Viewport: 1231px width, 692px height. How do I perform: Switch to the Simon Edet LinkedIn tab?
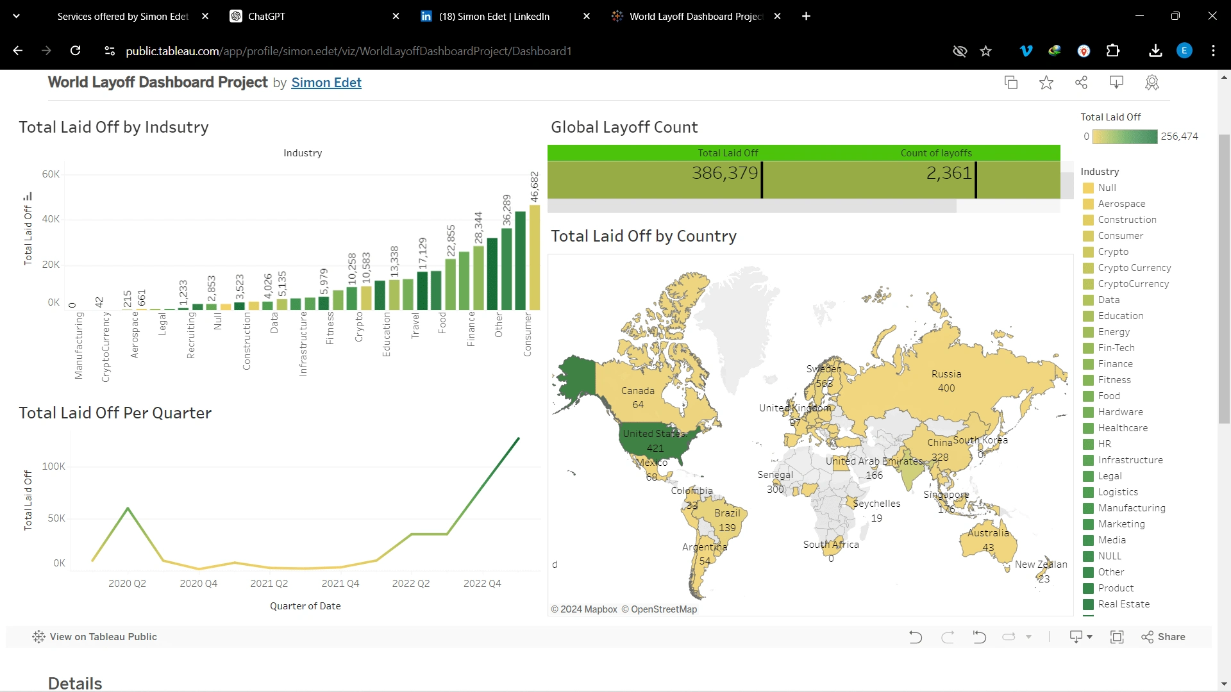point(494,17)
